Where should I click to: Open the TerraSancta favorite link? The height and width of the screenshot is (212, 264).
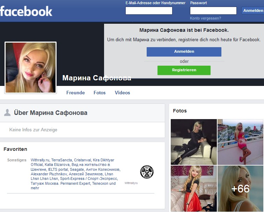point(61,160)
